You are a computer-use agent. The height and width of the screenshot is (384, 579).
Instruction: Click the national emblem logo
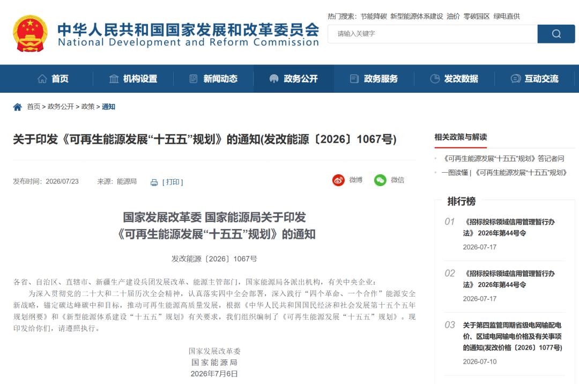pyautogui.click(x=30, y=34)
